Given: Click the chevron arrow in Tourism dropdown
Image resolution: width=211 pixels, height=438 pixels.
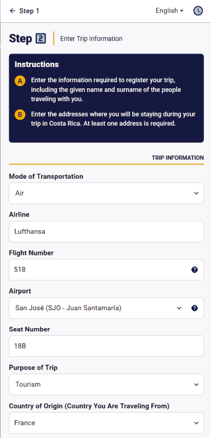Looking at the screenshot, I should pos(196,384).
